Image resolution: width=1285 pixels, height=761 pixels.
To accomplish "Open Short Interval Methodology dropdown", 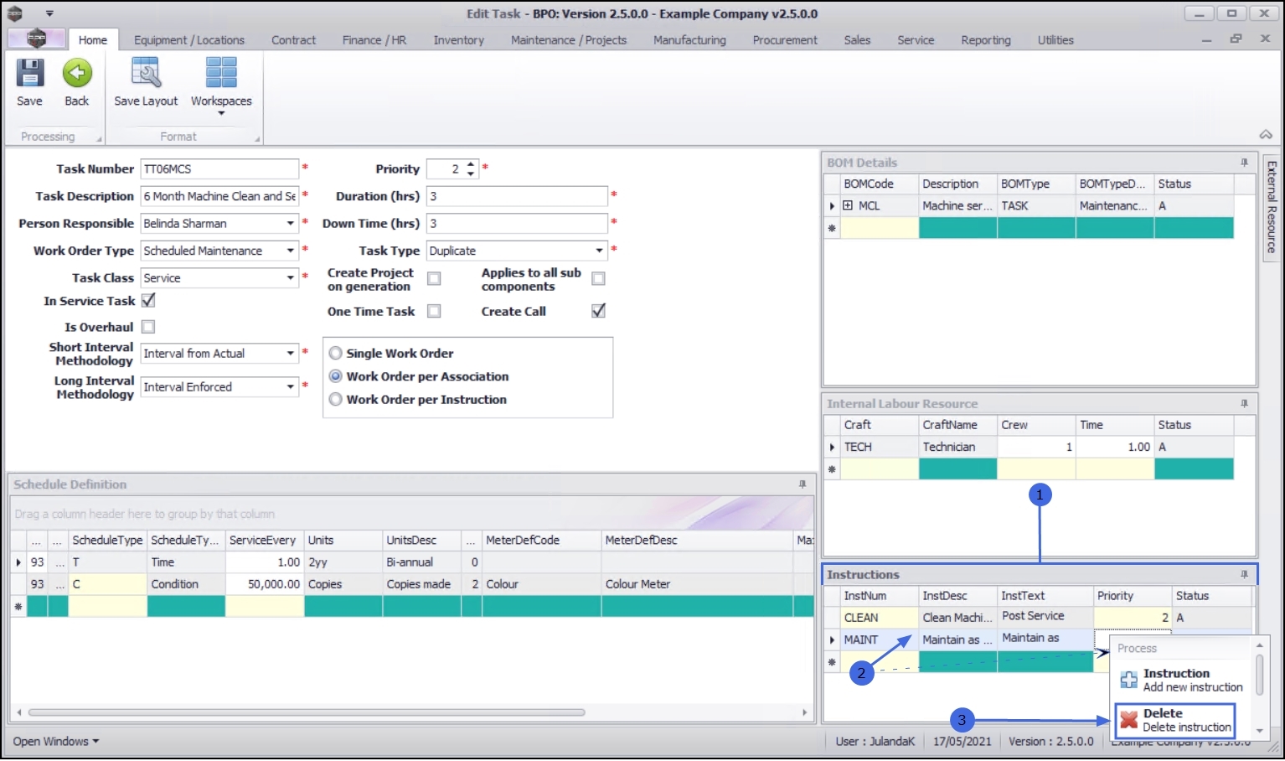I will (x=291, y=354).
